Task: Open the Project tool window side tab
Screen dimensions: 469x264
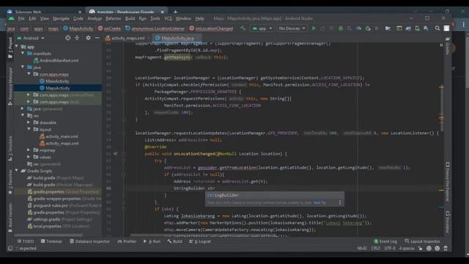Action: (10, 48)
